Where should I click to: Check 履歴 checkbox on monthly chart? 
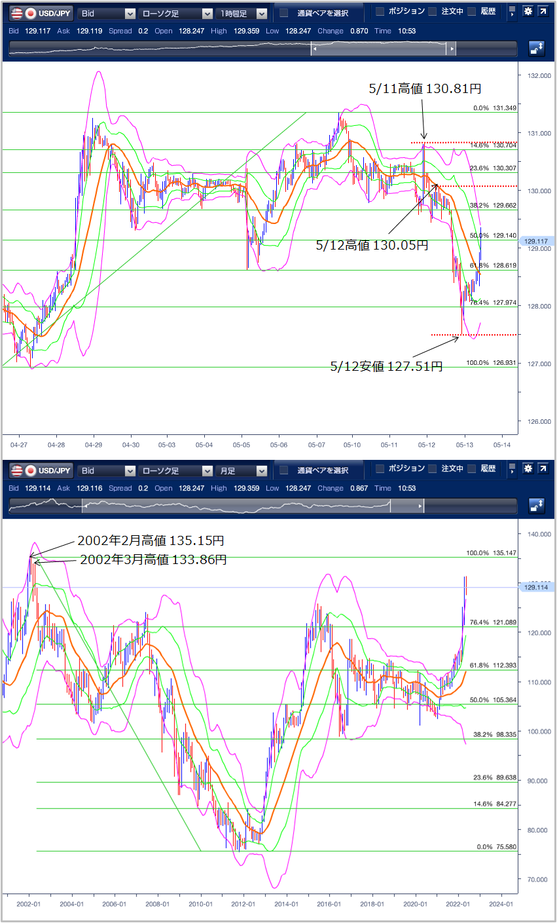[x=471, y=469]
